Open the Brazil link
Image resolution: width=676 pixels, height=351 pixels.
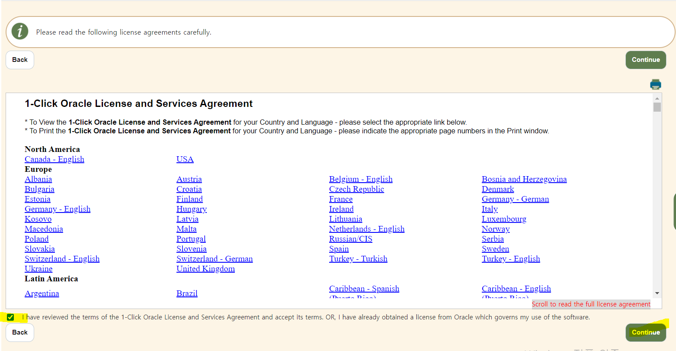(187, 293)
